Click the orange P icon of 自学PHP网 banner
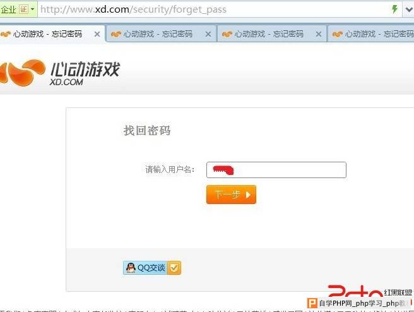Viewport: 414px width, 312px height. pos(312,303)
